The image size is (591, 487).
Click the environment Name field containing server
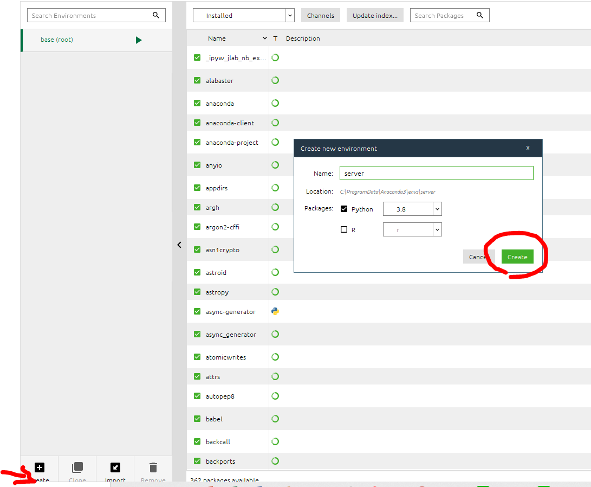tap(437, 173)
